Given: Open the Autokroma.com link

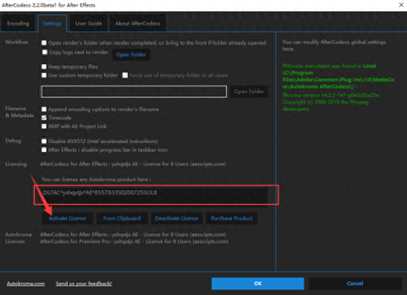Looking at the screenshot, I should [x=26, y=284].
